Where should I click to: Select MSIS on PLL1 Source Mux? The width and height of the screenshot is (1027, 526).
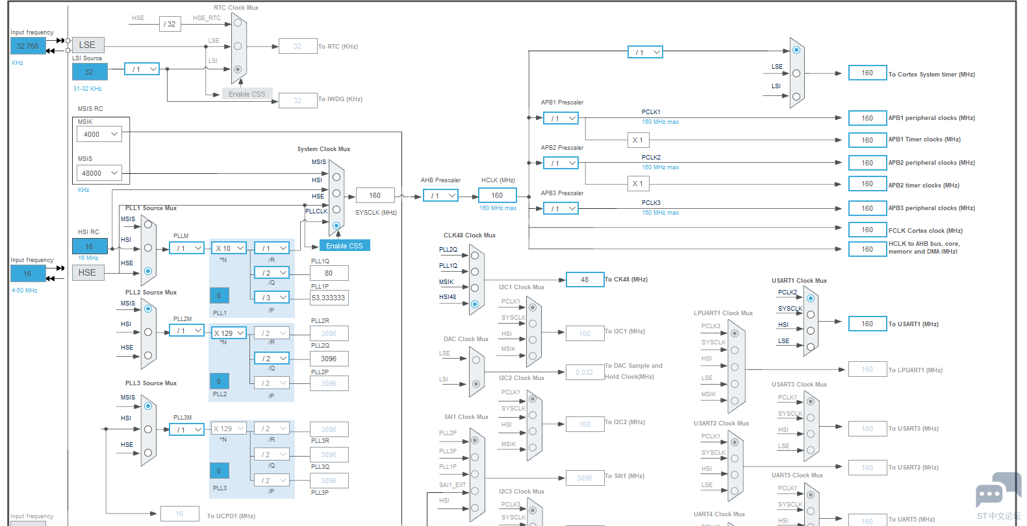(148, 224)
